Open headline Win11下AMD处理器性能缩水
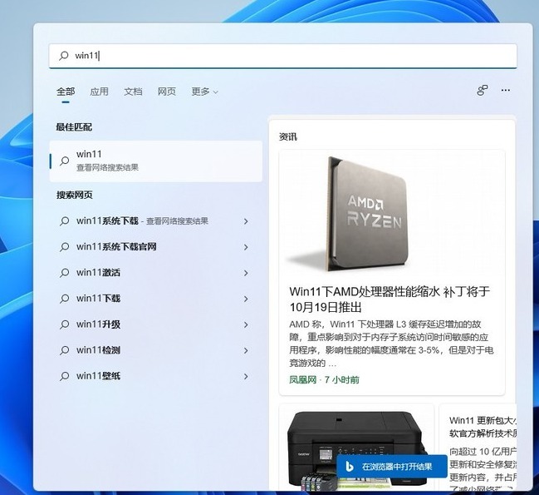Image resolution: width=539 pixels, height=495 pixels. [x=390, y=299]
